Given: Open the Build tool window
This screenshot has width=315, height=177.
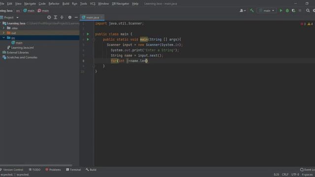Looking at the screenshot, I should 91,170.
